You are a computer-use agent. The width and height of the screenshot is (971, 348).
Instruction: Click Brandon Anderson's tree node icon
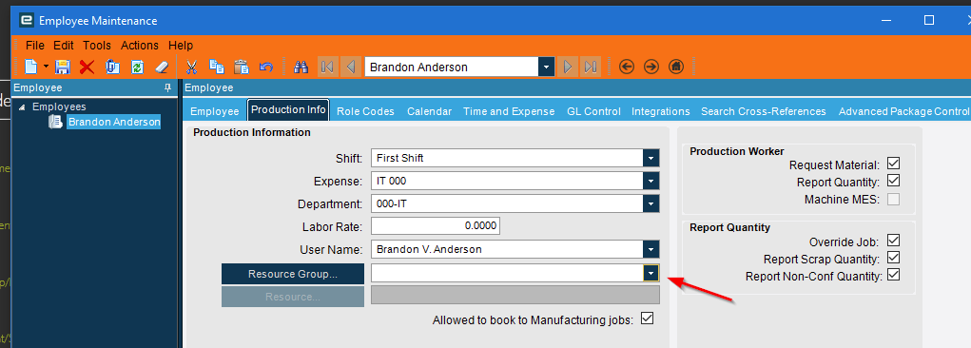(x=56, y=122)
